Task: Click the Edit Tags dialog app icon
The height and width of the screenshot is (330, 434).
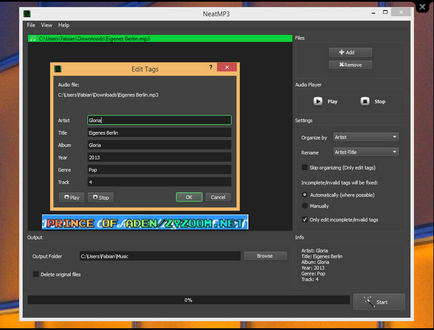Action: click(x=58, y=68)
